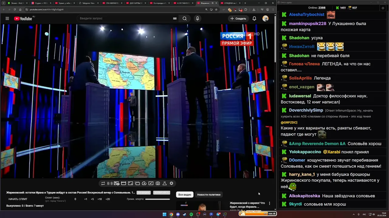
Task: Open suggested video titled Жириновский о евреях
Action: (x=247, y=205)
